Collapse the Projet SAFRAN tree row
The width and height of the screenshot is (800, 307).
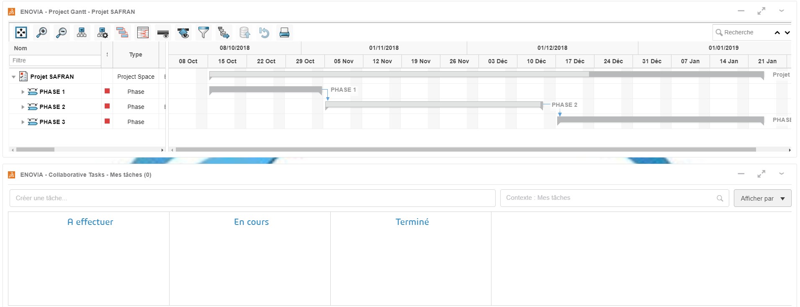click(x=14, y=77)
